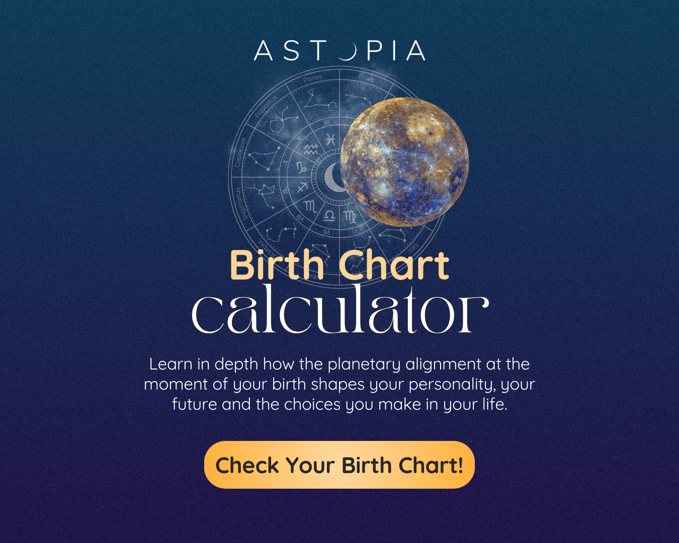Click the Birth Chart heading
This screenshot has width=679, height=543.
click(x=339, y=265)
